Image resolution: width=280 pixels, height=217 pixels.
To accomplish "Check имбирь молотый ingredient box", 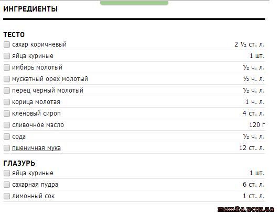I will 7,67.
